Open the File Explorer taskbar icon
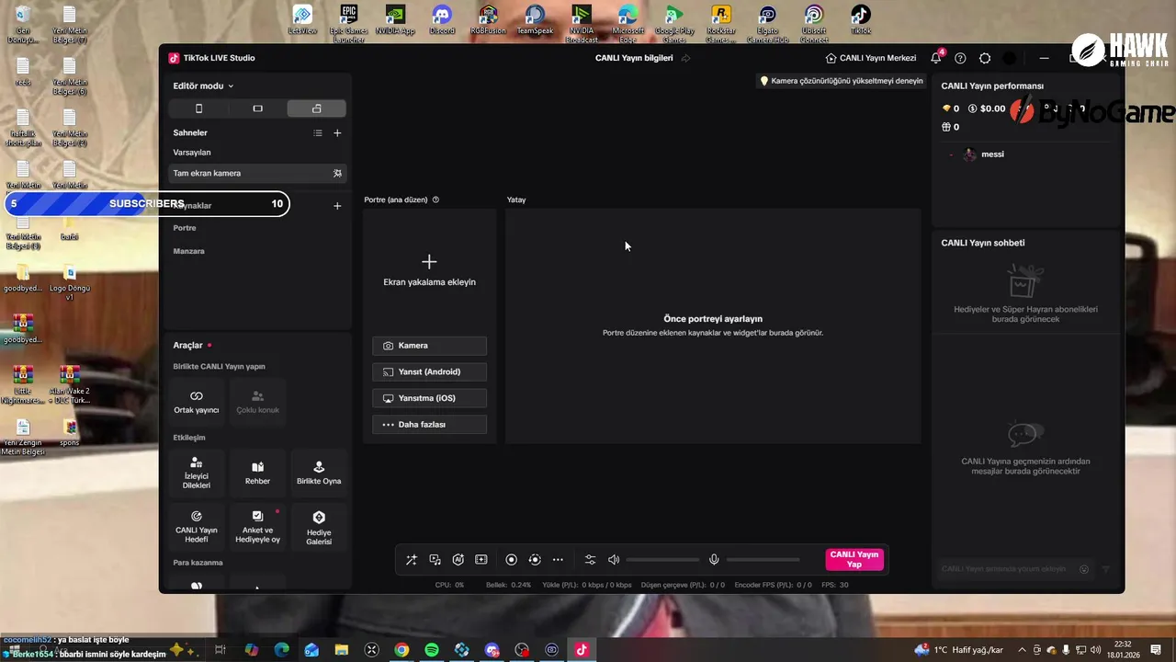The height and width of the screenshot is (662, 1176). coord(341,650)
